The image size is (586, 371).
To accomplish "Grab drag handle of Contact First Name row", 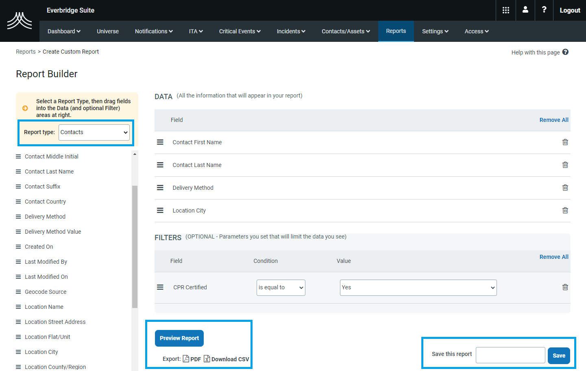I will [160, 142].
